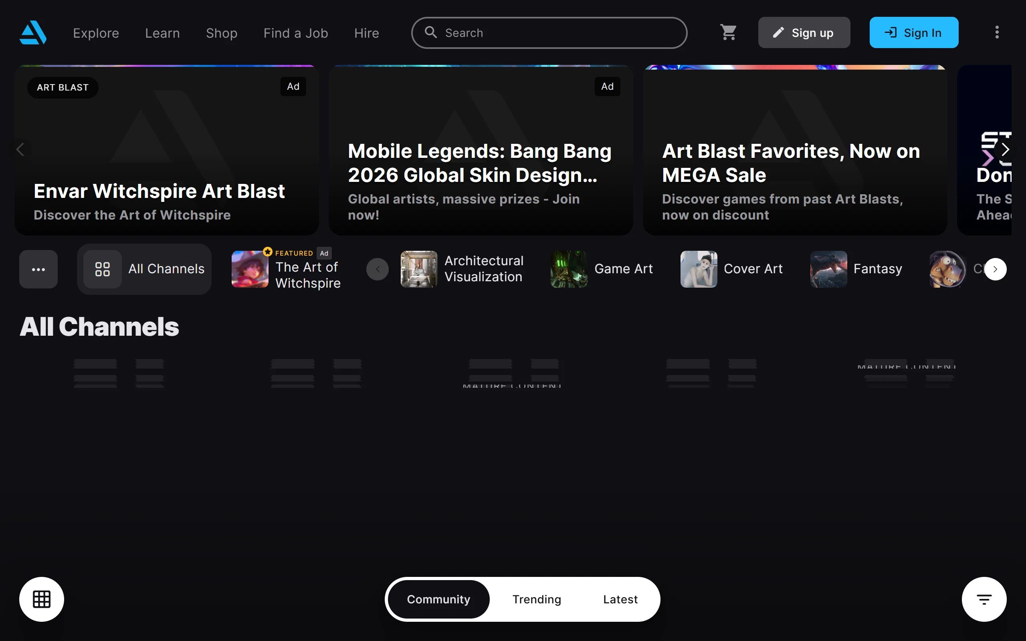The image size is (1026, 641).
Task: Open the Hire menu
Action: click(x=367, y=33)
